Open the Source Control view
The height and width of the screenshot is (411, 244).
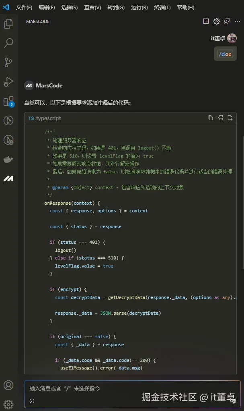[8, 62]
